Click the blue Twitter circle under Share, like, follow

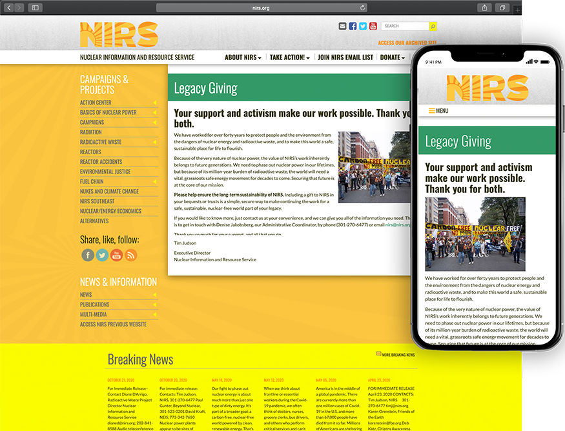click(x=102, y=255)
